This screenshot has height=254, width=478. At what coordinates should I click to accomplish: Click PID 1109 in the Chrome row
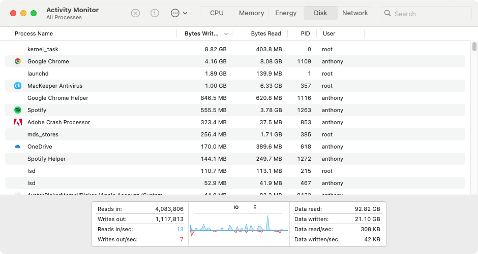click(x=304, y=61)
